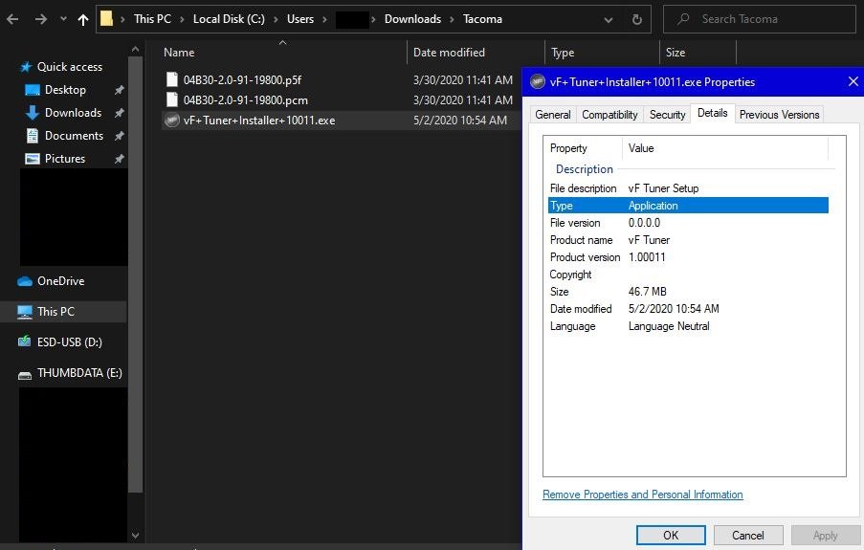Go forward using the forward arrow
The height and width of the screenshot is (550, 864).
(x=41, y=19)
